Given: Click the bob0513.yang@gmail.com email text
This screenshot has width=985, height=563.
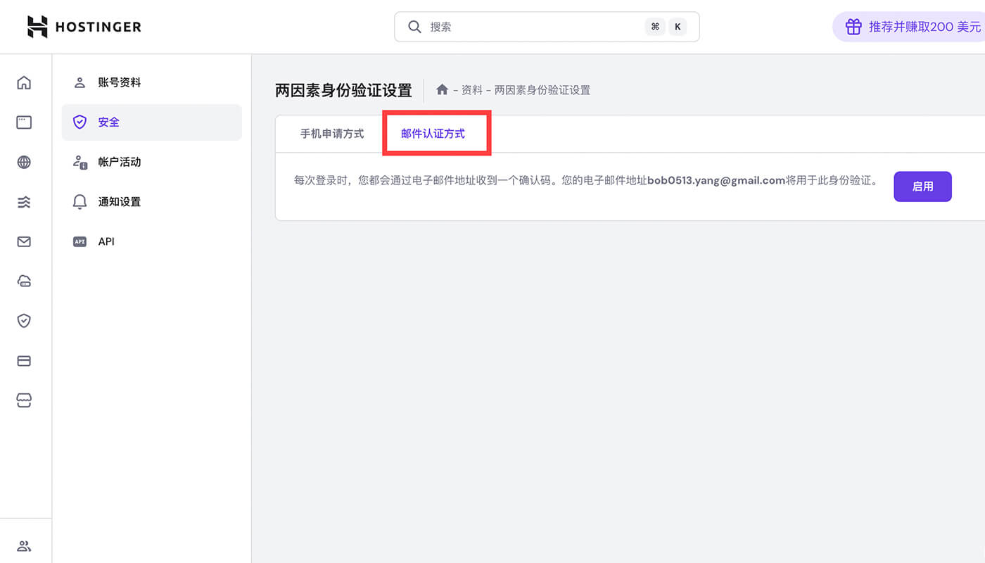Looking at the screenshot, I should (x=716, y=180).
